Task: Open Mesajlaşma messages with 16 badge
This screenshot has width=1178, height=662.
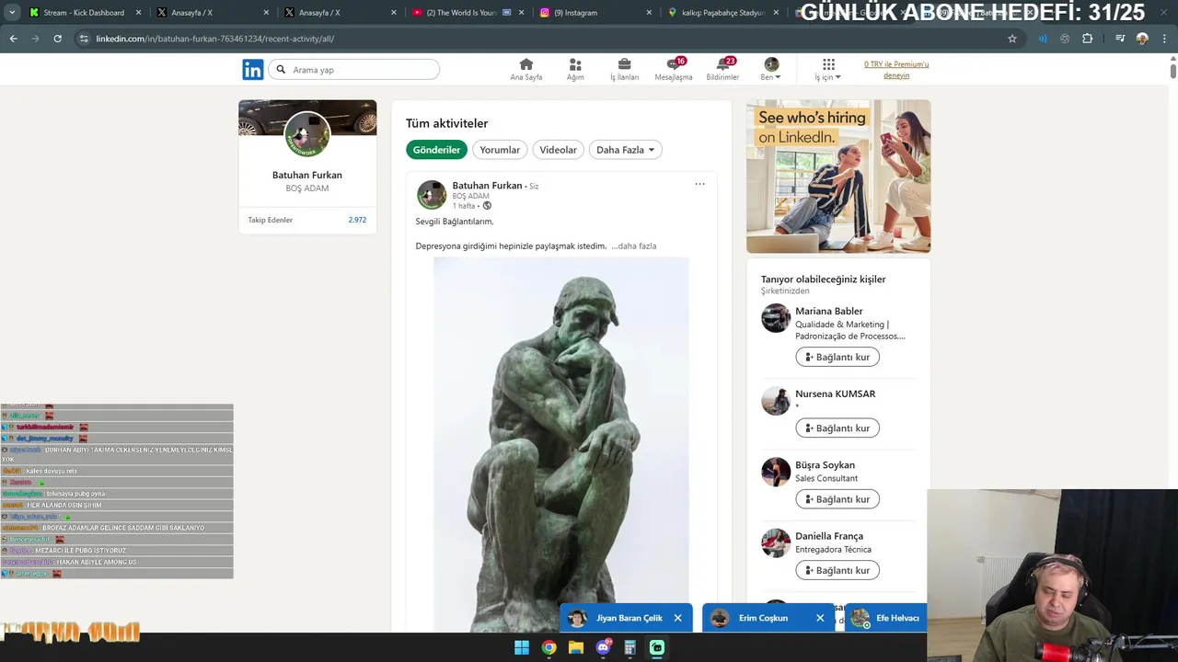Action: (x=674, y=70)
